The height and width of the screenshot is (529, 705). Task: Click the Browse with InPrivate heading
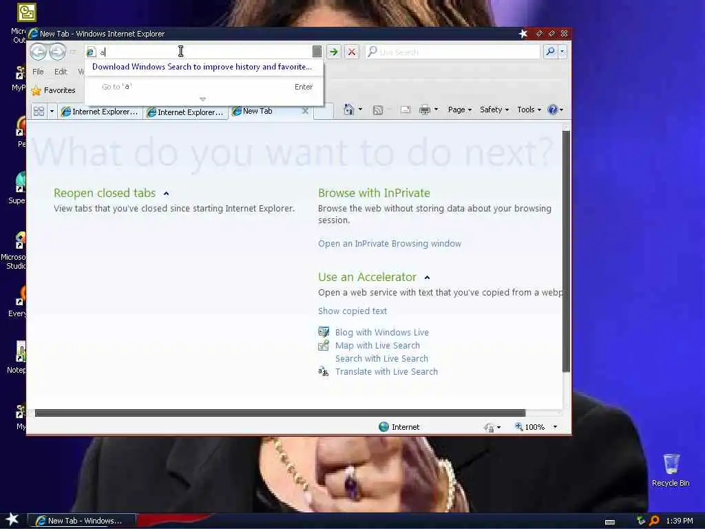[x=374, y=193]
